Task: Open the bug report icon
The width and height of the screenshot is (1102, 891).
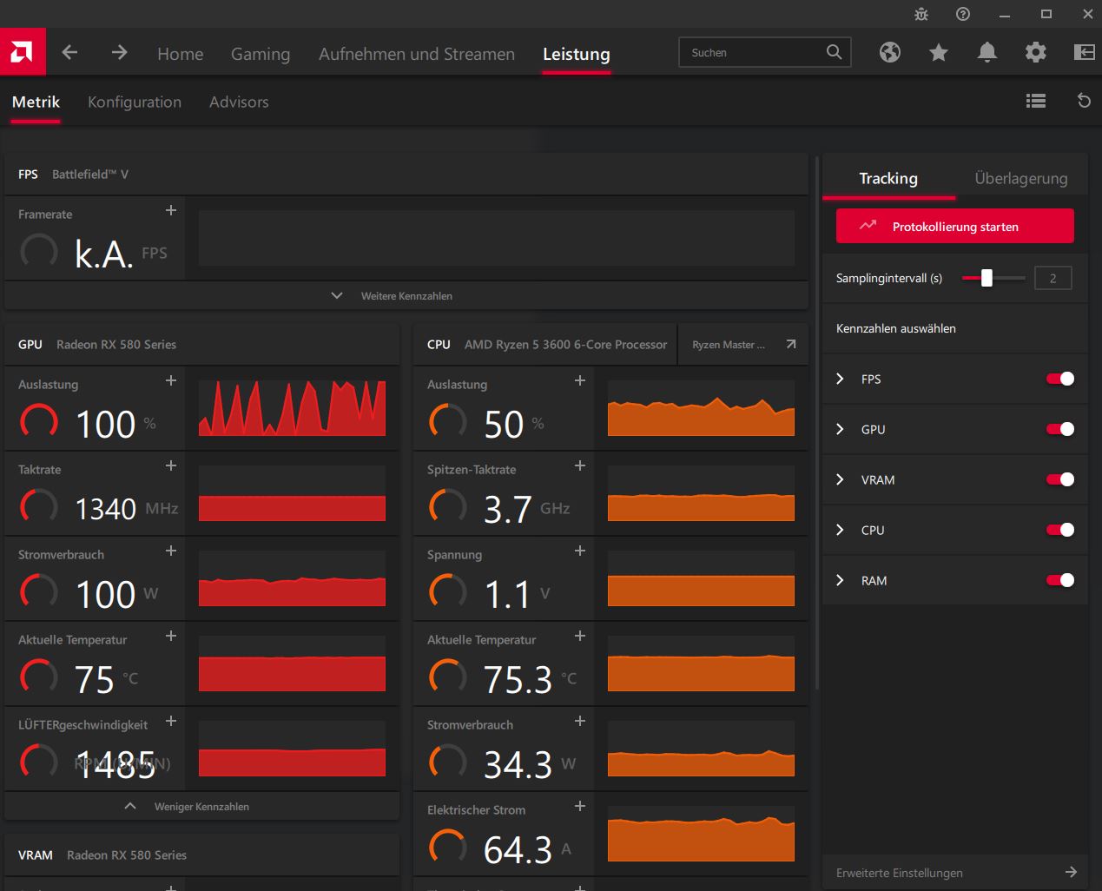Action: [x=921, y=15]
